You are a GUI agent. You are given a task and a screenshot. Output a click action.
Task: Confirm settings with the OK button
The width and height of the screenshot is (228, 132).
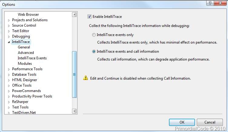pos(182,122)
